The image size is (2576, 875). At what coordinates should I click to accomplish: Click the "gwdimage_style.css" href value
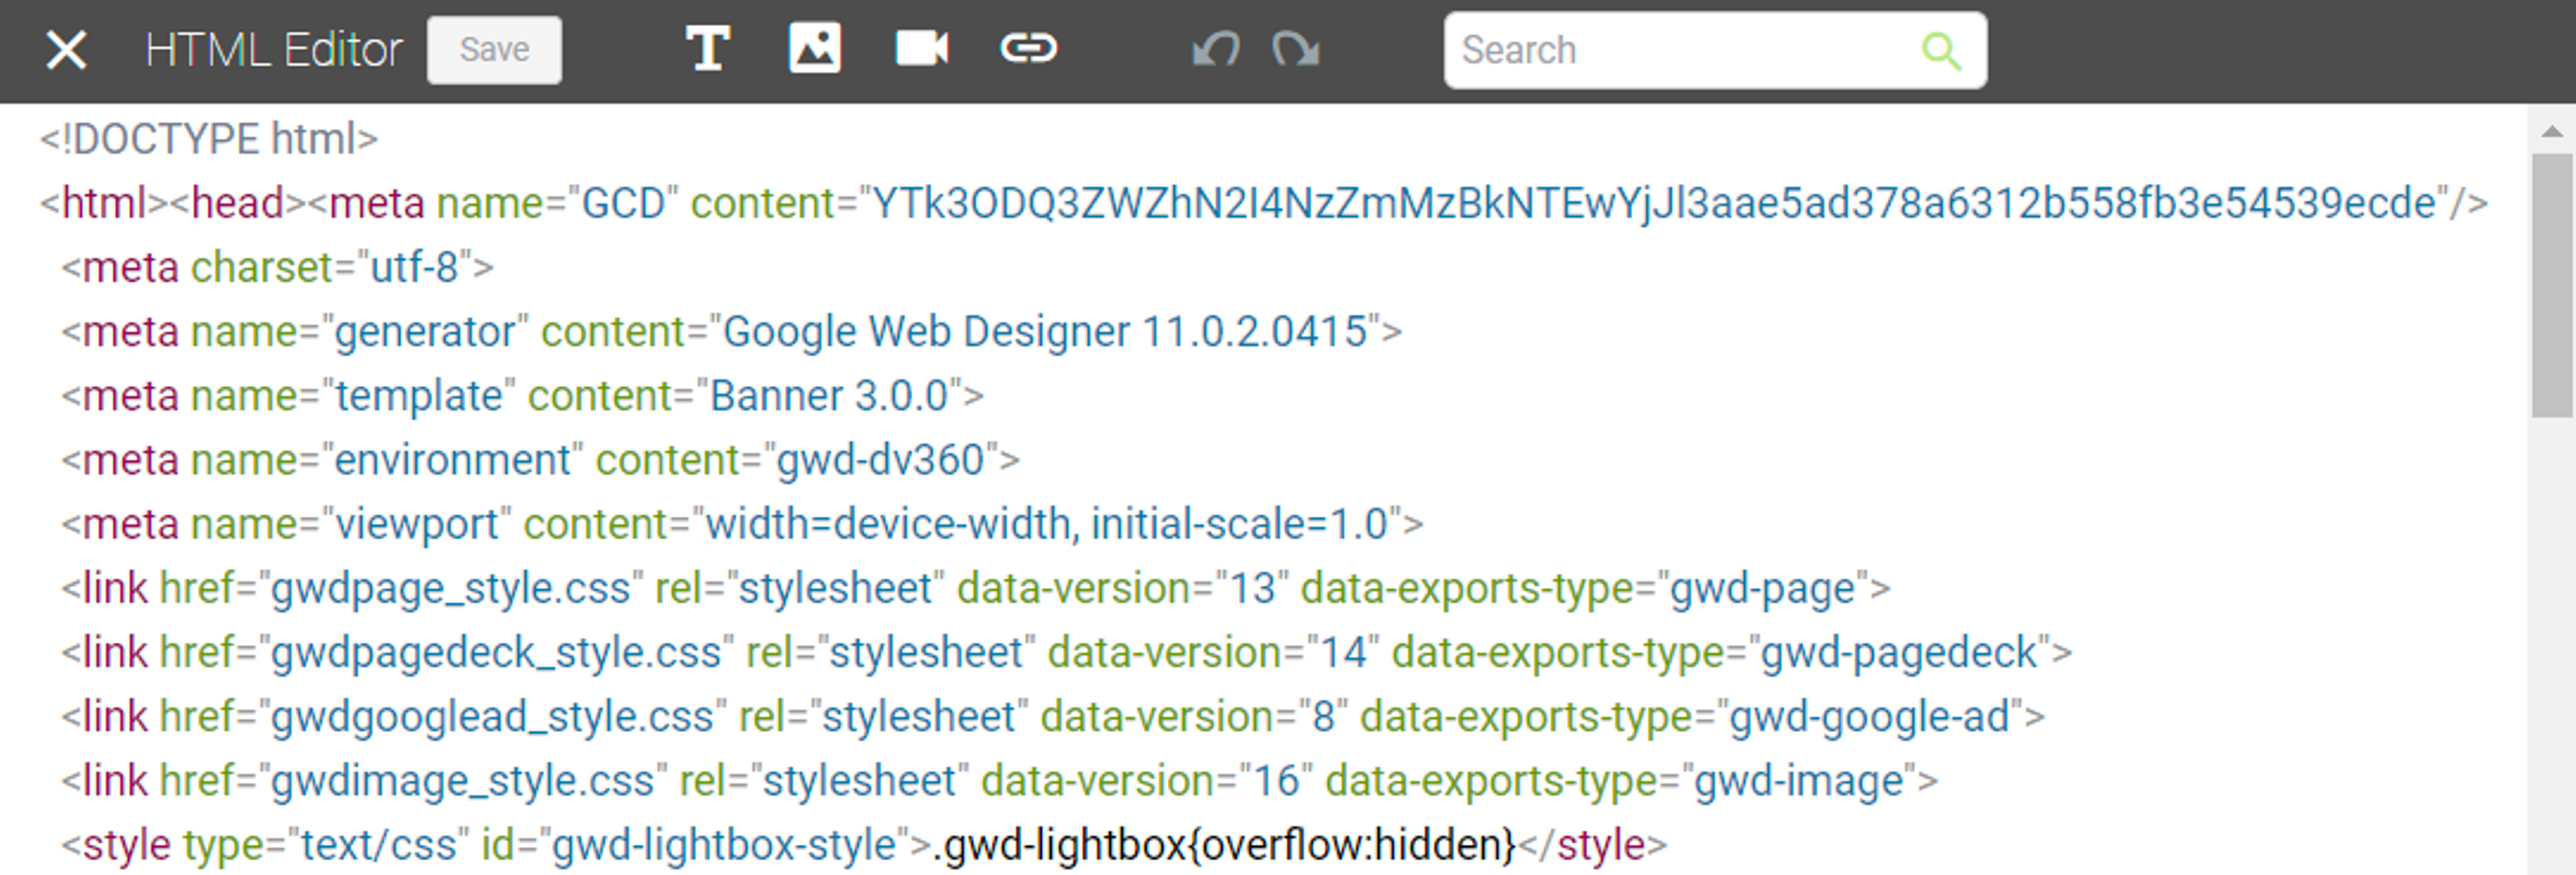pos(463,780)
